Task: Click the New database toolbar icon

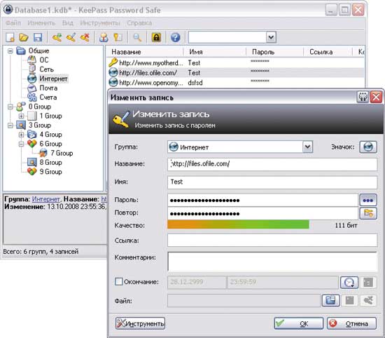Action: tap(10, 37)
